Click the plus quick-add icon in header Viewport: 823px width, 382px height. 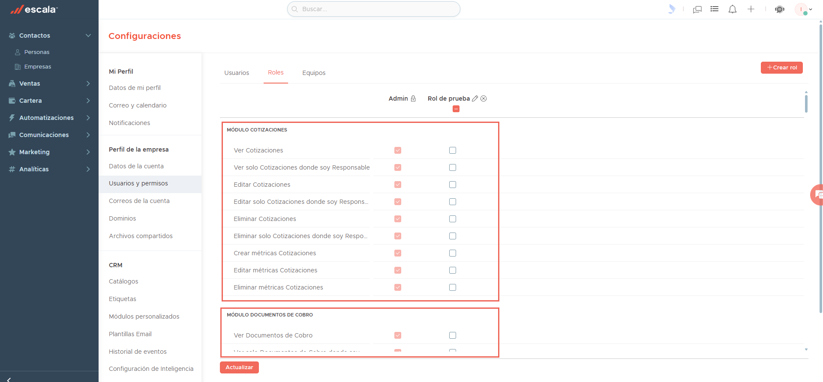pos(751,9)
